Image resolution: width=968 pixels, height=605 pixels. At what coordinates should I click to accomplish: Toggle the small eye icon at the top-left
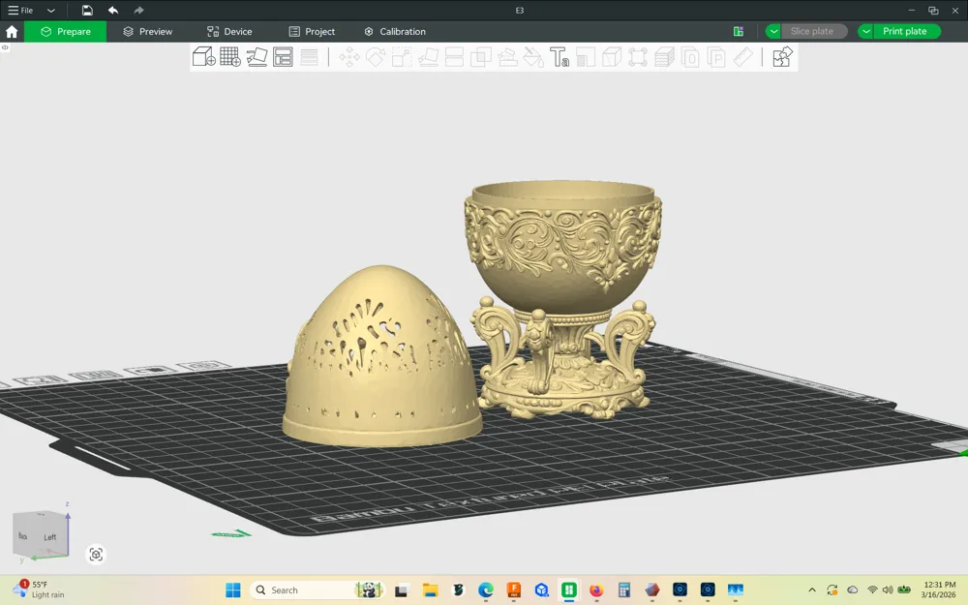point(5,47)
